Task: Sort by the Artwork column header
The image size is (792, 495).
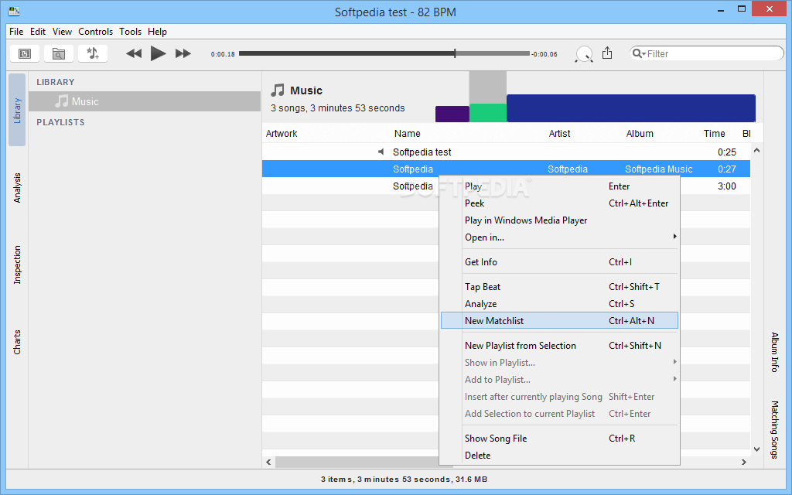Action: pos(282,133)
